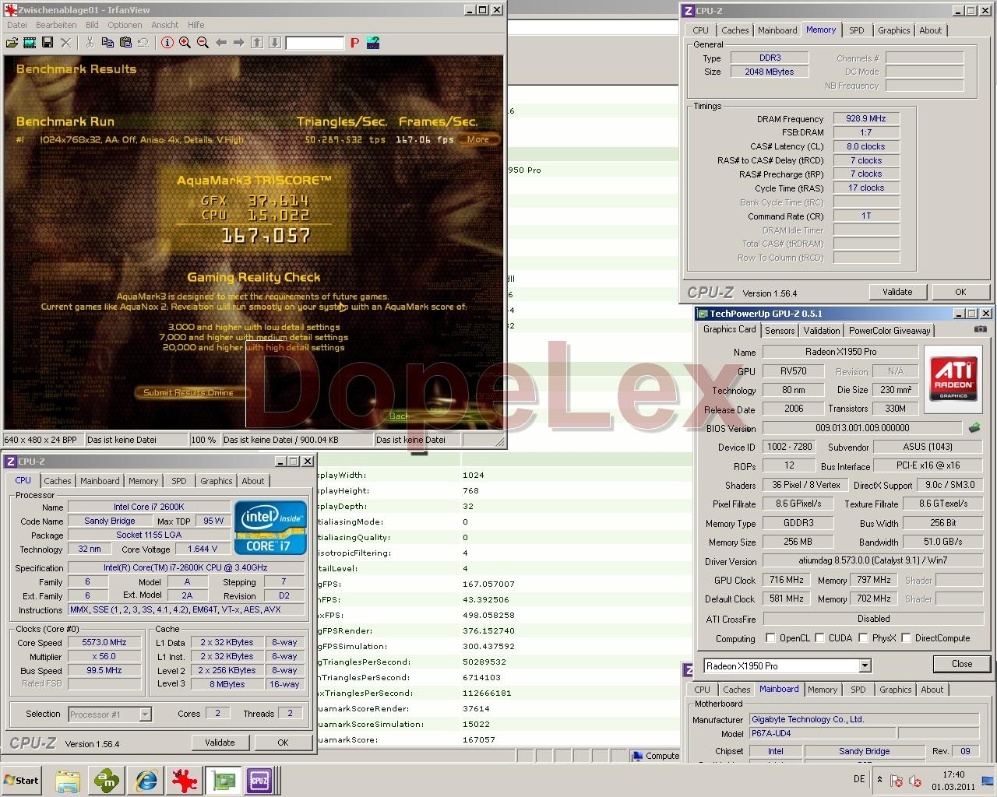The height and width of the screenshot is (797, 997).
Task: Switch to Caches tab in bottom-left CPU-Z window
Action: click(58, 481)
